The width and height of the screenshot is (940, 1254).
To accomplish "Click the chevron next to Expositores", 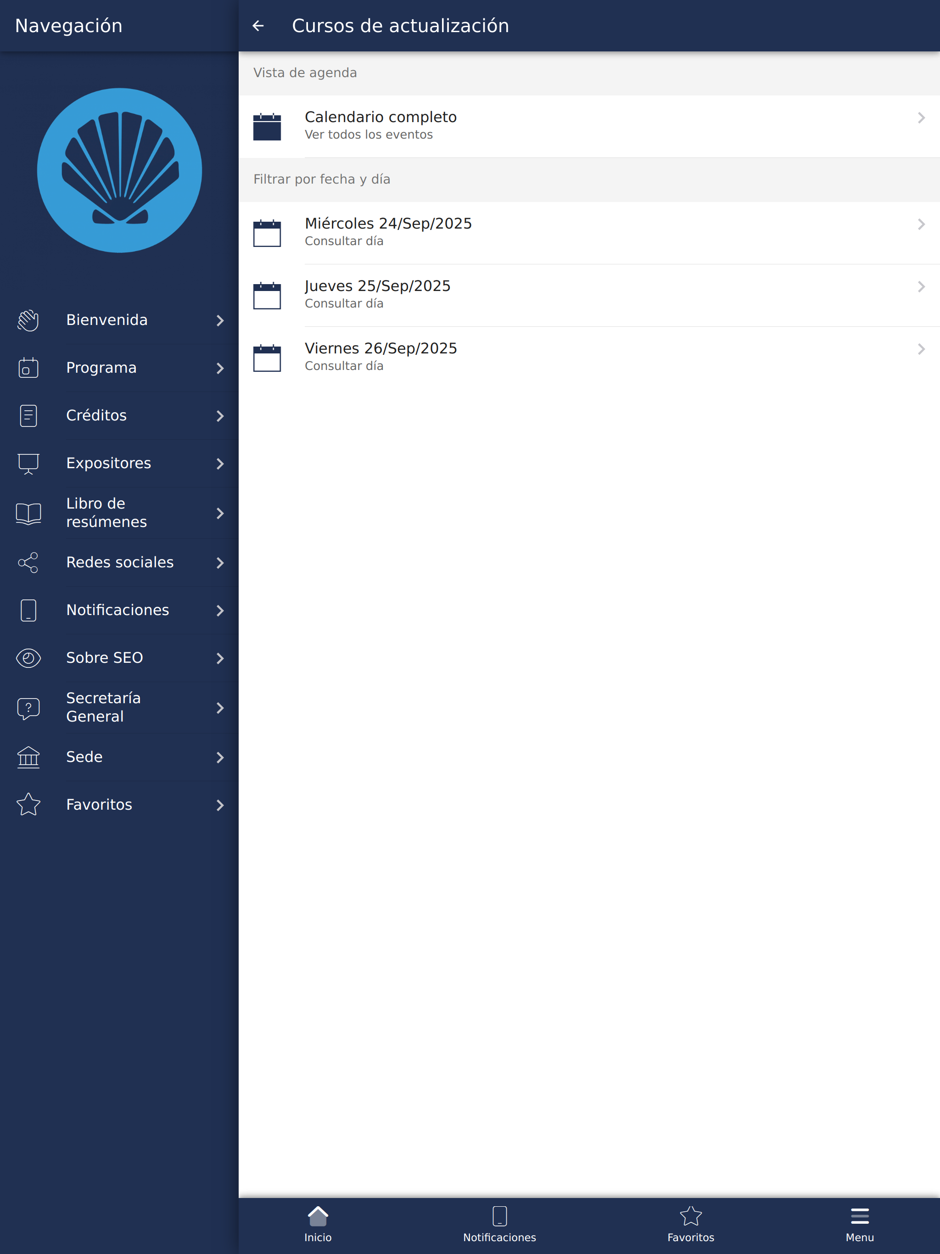I will (x=220, y=464).
